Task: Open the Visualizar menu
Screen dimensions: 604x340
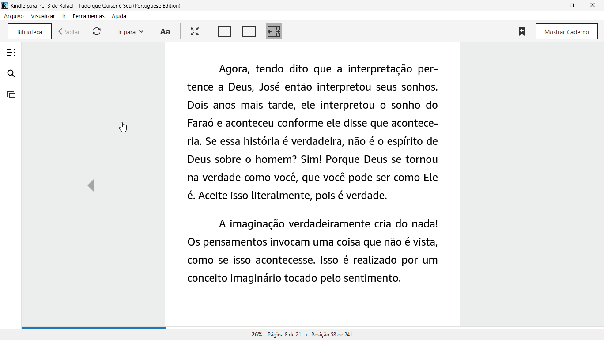Action: tap(43, 16)
